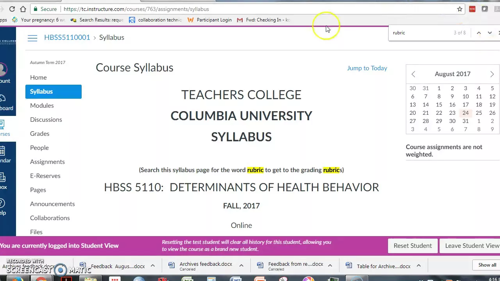Open the People course menu item

[39, 148]
